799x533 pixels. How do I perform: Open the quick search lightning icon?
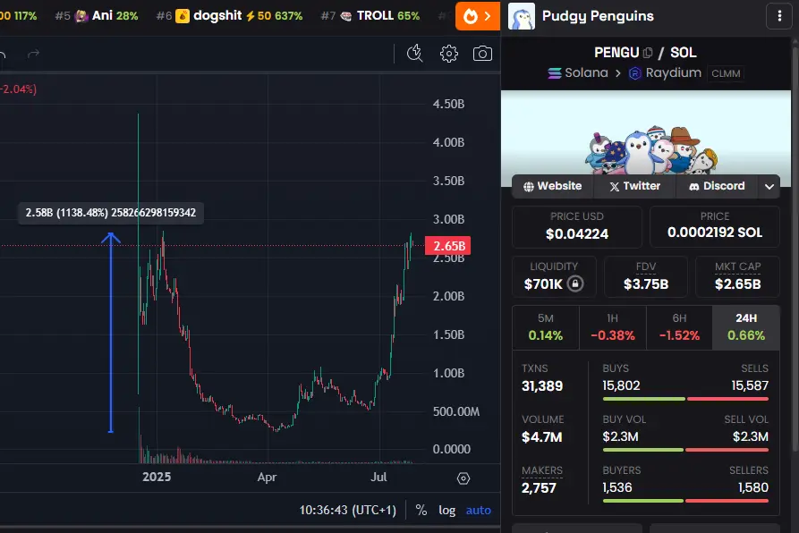point(415,54)
